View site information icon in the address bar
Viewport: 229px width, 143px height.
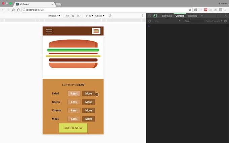coord(24,10)
